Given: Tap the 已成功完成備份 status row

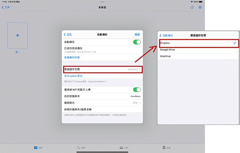Looking at the screenshot, I should (x=102, y=50).
